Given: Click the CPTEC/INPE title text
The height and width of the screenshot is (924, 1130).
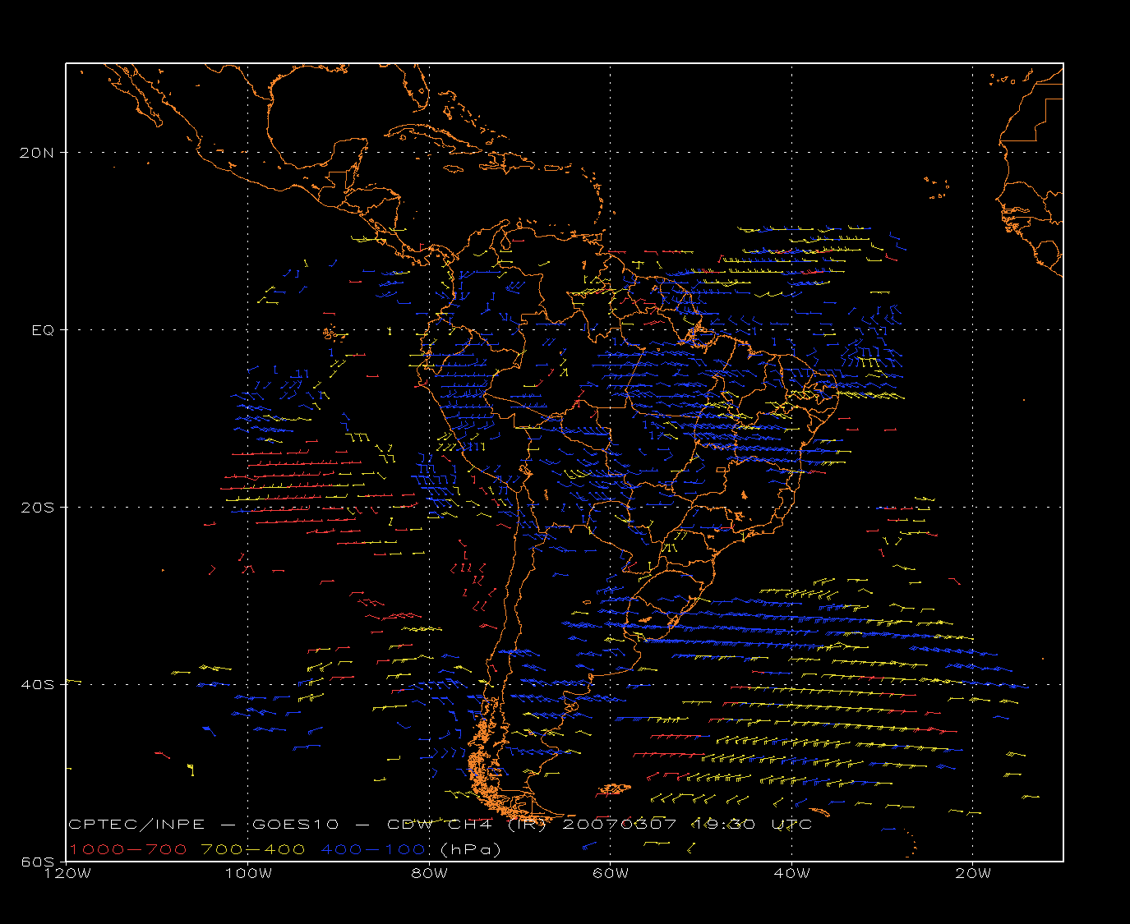Looking at the screenshot, I should coord(136,824).
